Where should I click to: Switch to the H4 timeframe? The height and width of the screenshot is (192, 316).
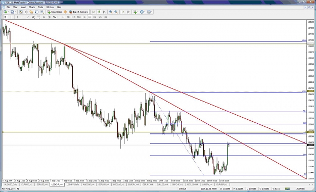[x=89, y=17]
